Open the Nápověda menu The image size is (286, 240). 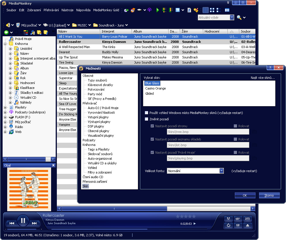coord(83,10)
